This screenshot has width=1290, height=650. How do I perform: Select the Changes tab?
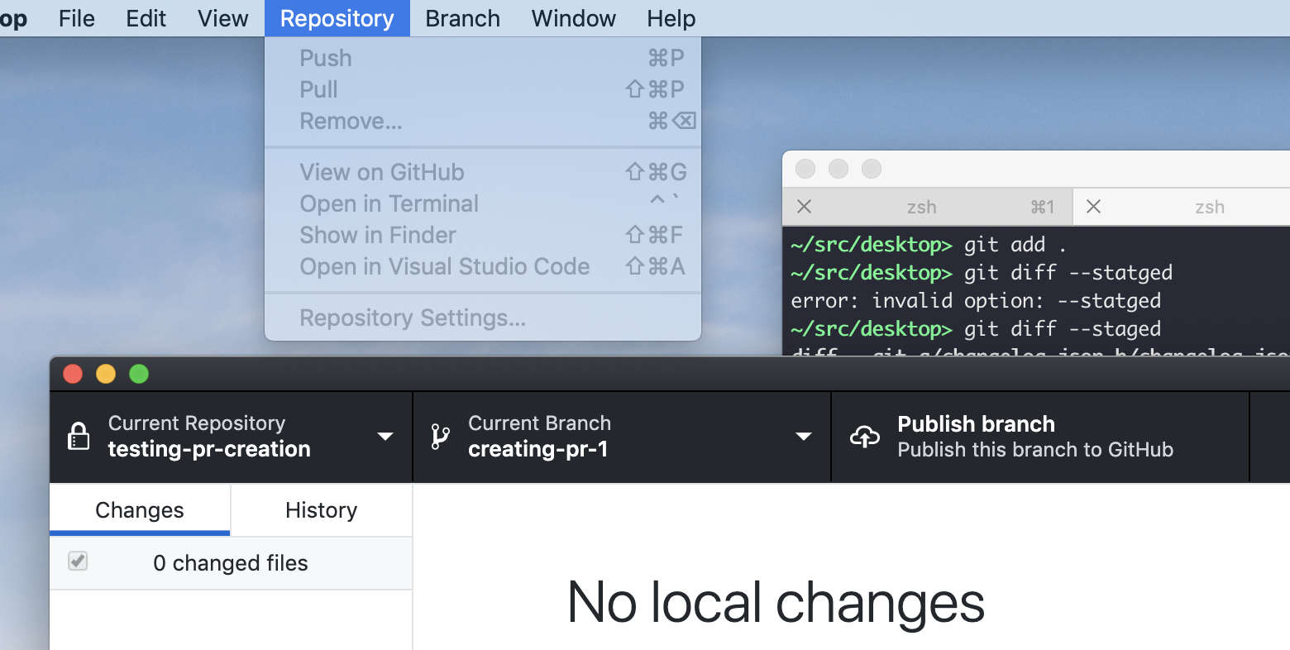139,510
